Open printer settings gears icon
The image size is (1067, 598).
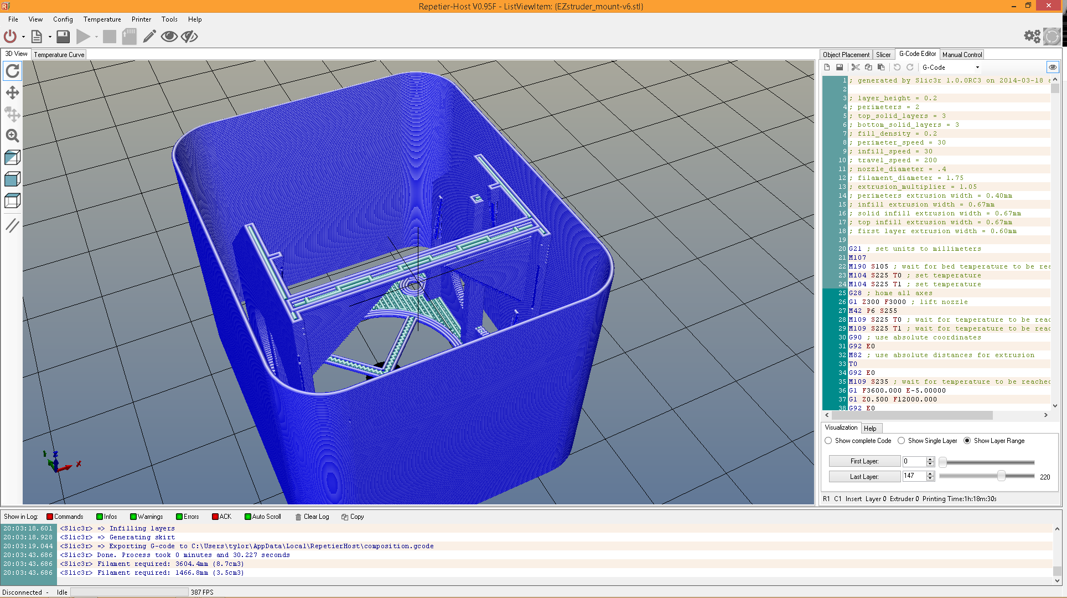[x=1032, y=37]
